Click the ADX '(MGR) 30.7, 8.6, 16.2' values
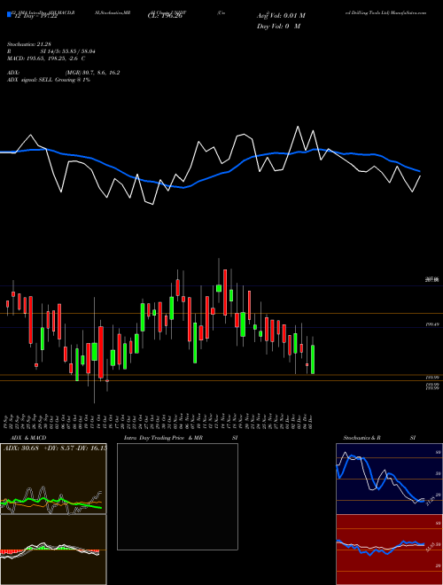Viewport: 443px width, 585px height. (x=92, y=73)
